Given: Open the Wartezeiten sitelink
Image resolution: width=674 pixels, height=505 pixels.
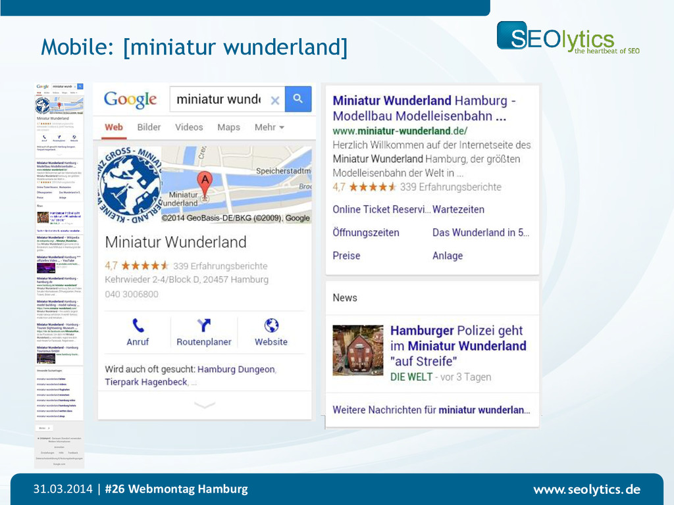Looking at the screenshot, I should point(458,209).
